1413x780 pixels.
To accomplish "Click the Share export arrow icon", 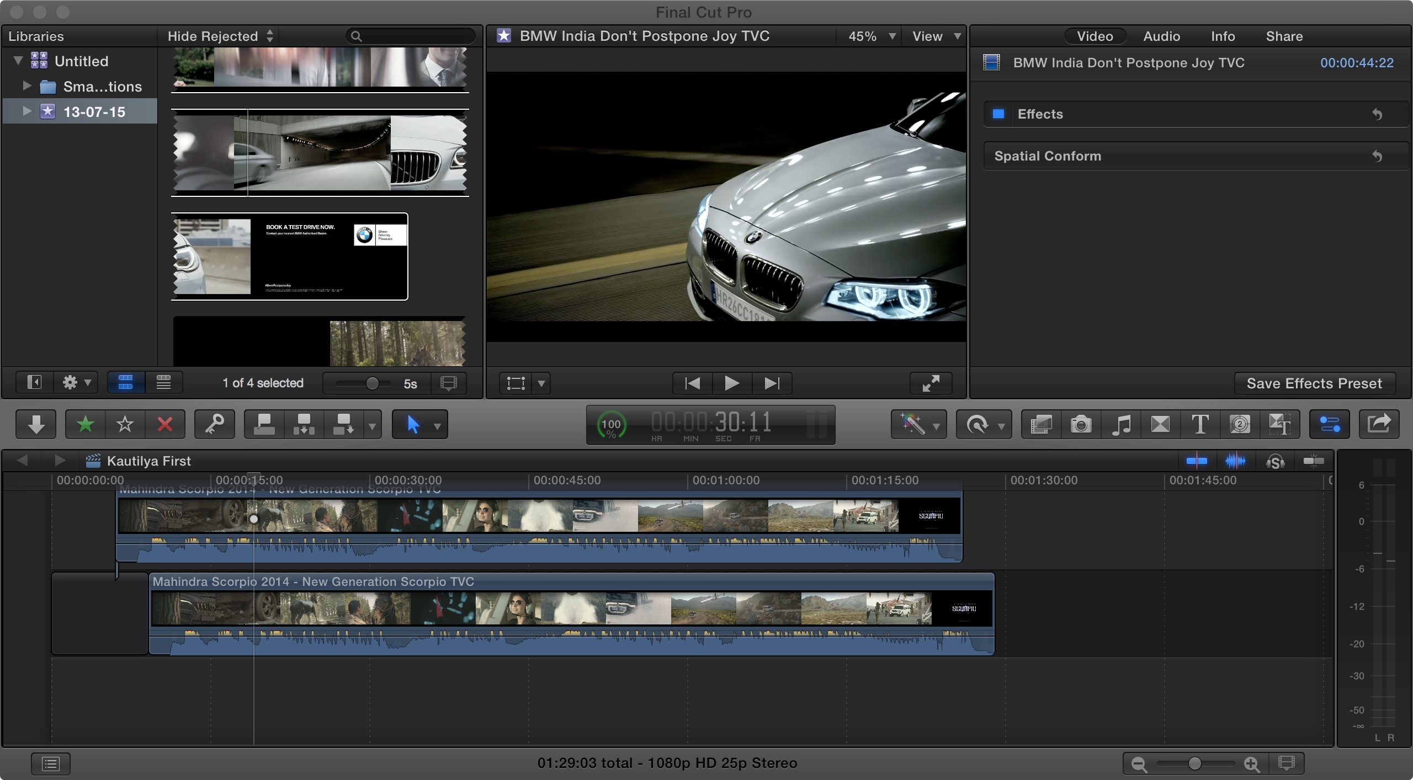I will 1379,424.
